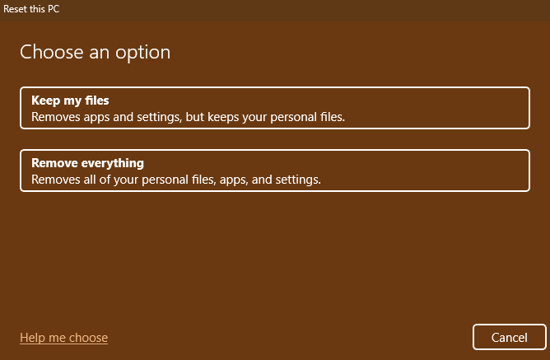The width and height of the screenshot is (550, 360).
Task: Click the description starting Removes all of your
Action: 175,179
